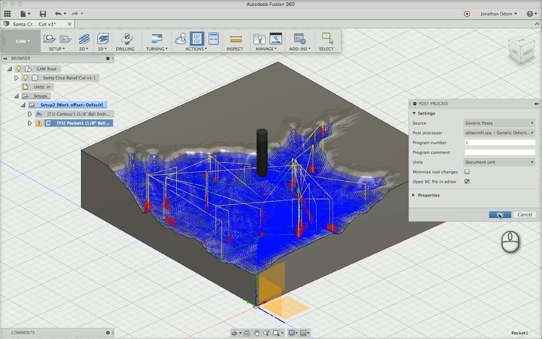Expand the Contour1 operation tree item
Image resolution: width=542 pixels, height=339 pixels.
(x=30, y=114)
